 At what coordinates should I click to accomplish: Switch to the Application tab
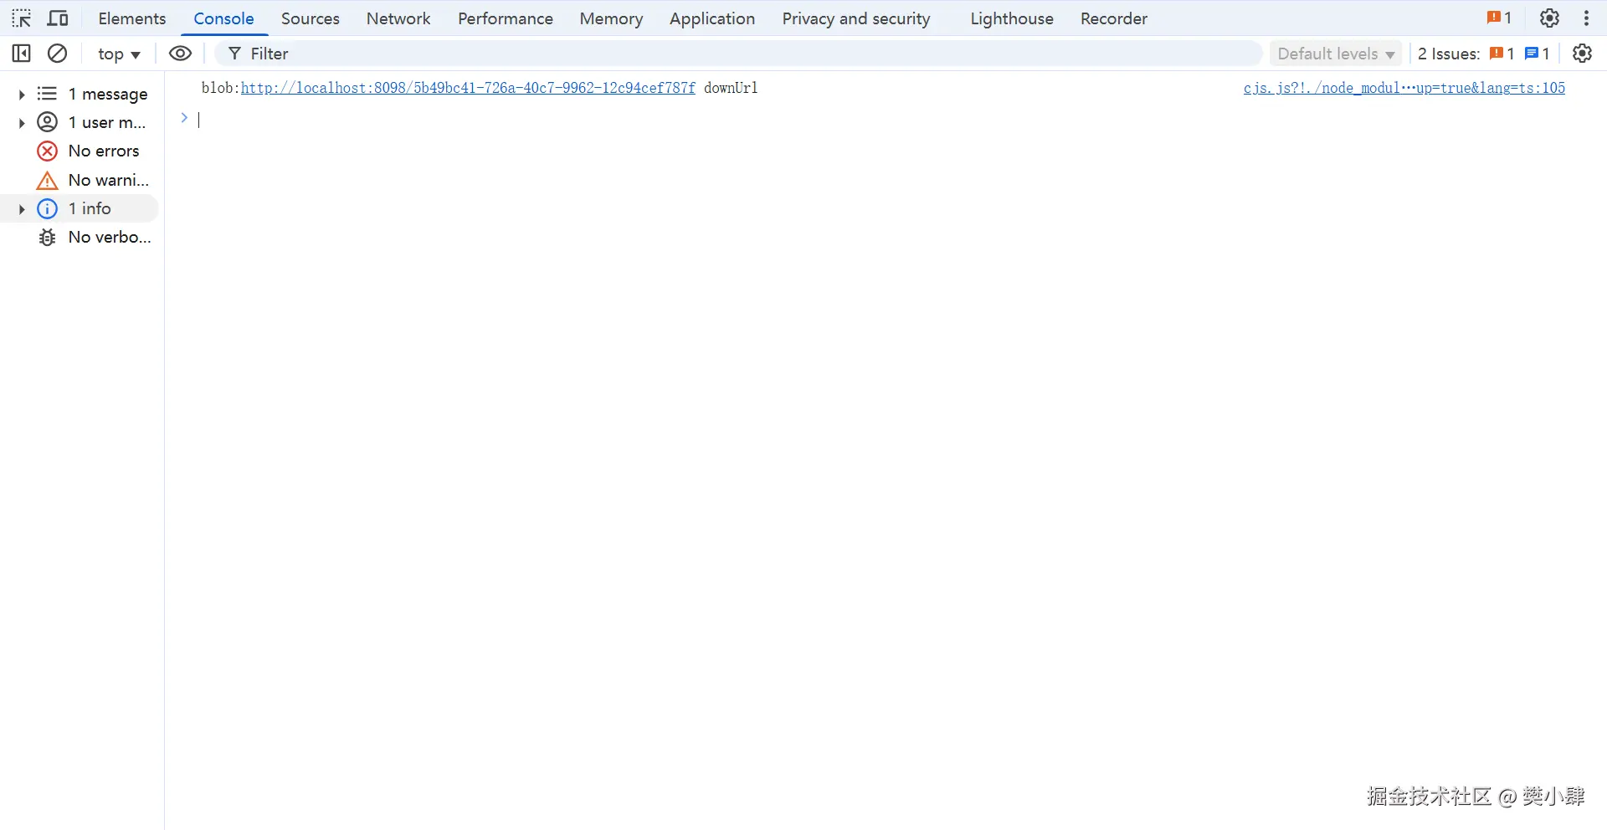click(712, 18)
